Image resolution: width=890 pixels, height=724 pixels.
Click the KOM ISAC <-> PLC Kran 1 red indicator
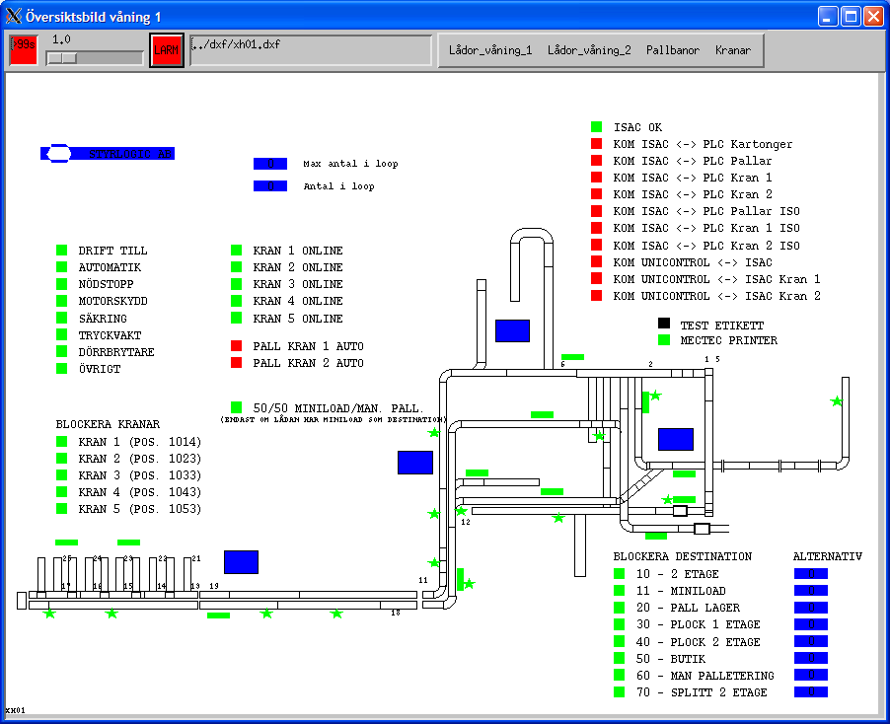coord(596,177)
